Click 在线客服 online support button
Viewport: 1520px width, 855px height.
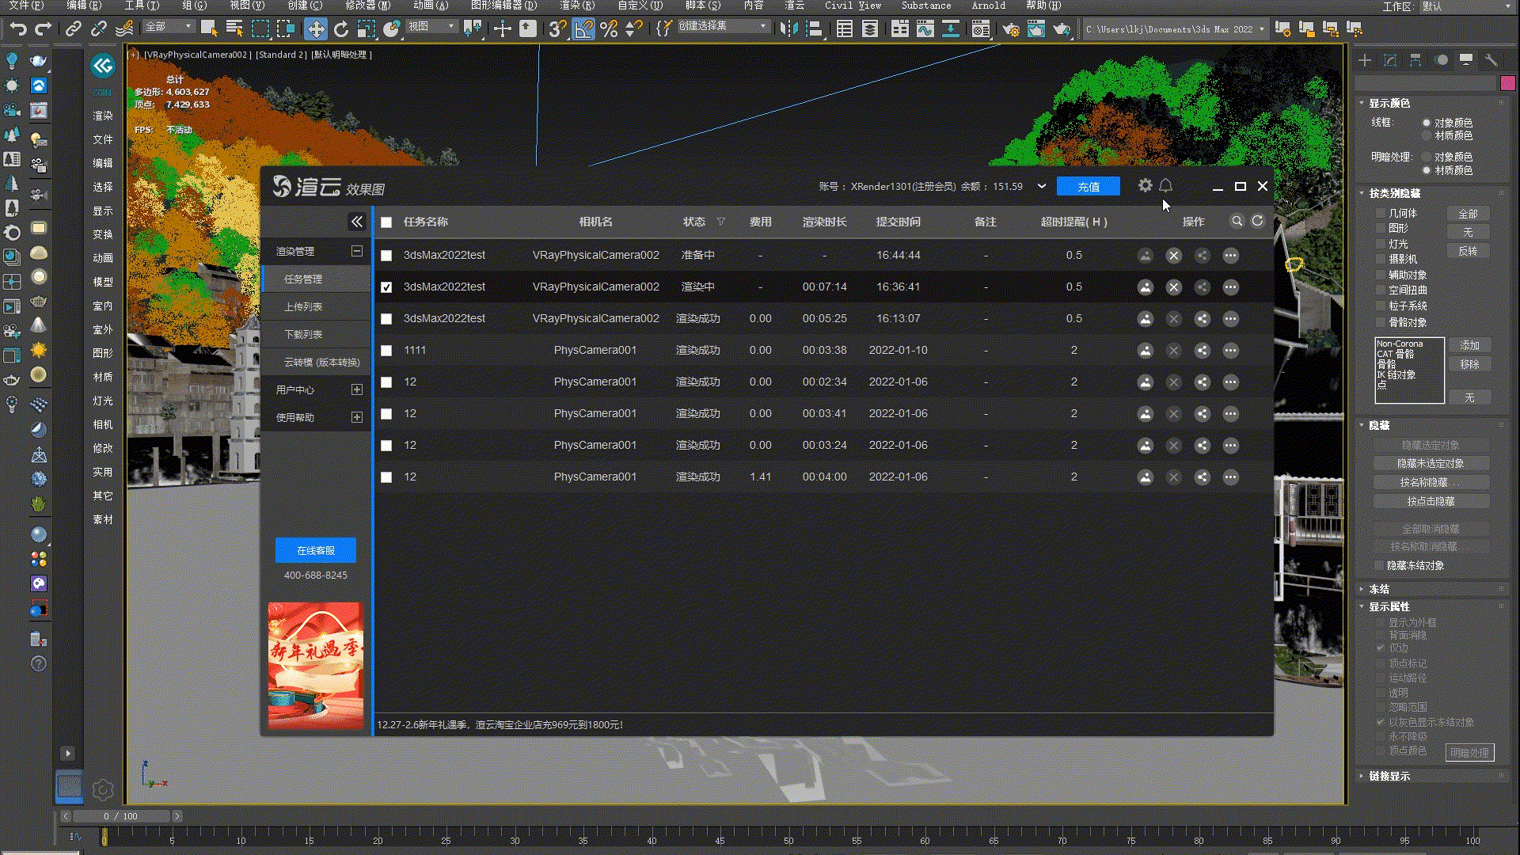(x=315, y=550)
